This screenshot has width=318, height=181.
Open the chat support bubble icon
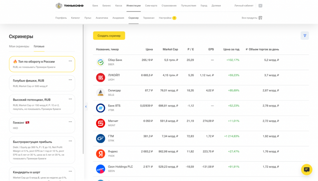pyautogui.click(x=307, y=169)
